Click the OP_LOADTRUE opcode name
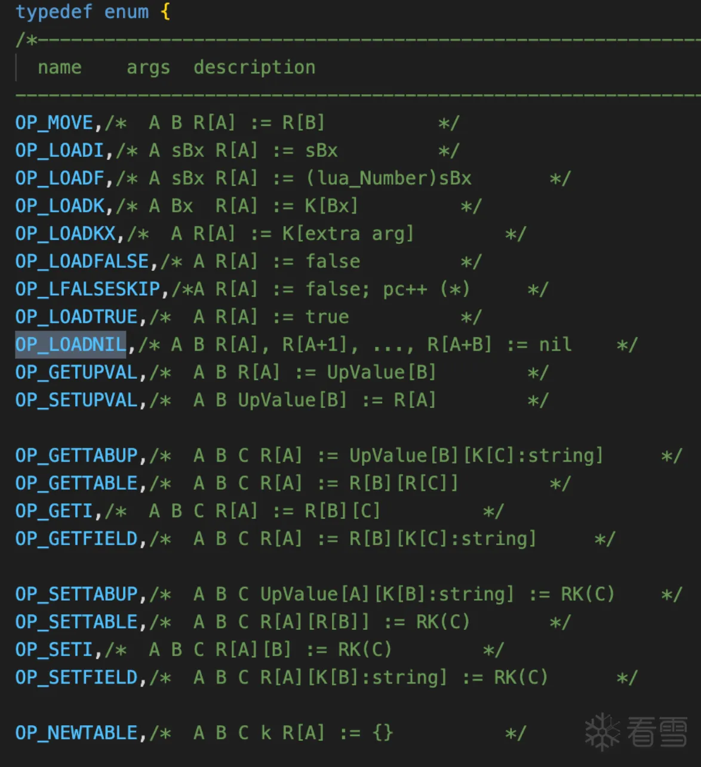 coord(76,317)
